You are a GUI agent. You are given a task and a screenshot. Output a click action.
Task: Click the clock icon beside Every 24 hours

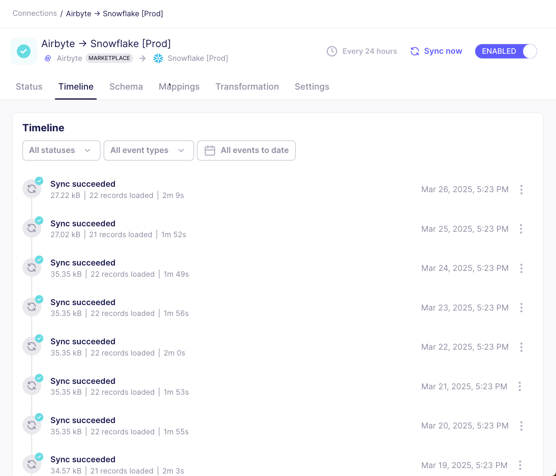(332, 51)
